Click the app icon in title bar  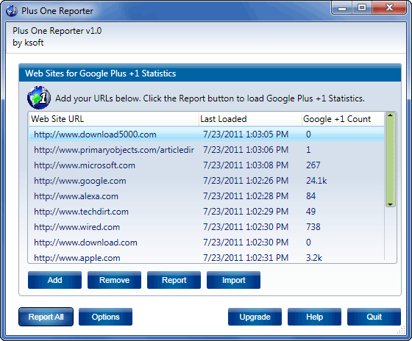[11, 11]
